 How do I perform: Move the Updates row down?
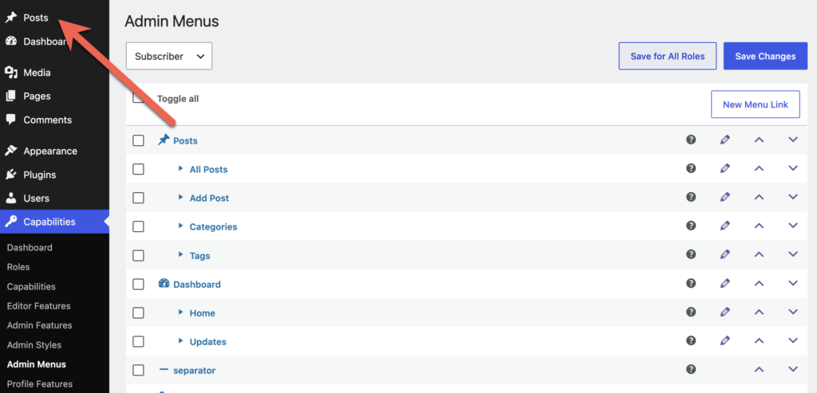click(x=793, y=340)
